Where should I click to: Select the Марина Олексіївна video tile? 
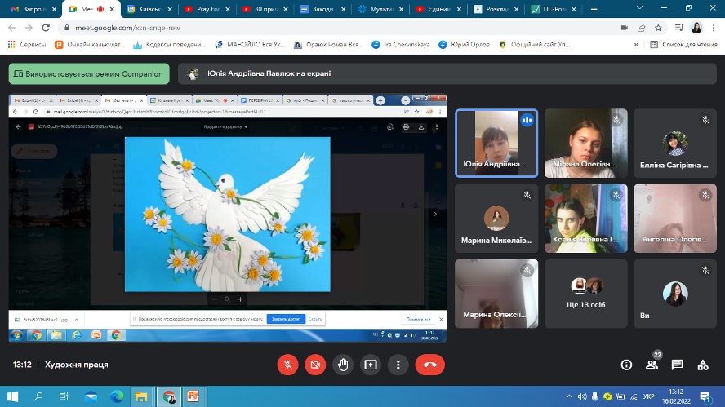[x=496, y=294]
